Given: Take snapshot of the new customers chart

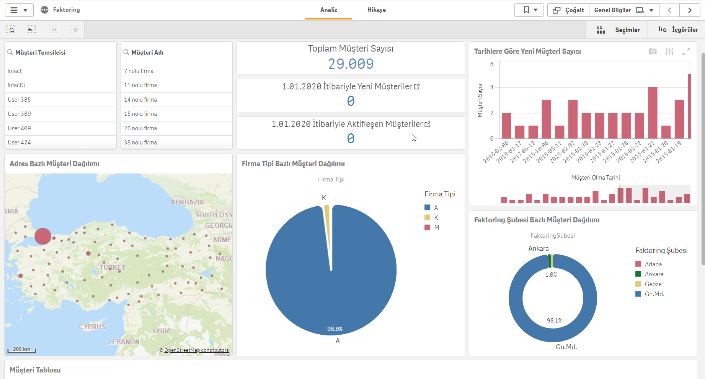Looking at the screenshot, I should [x=653, y=52].
